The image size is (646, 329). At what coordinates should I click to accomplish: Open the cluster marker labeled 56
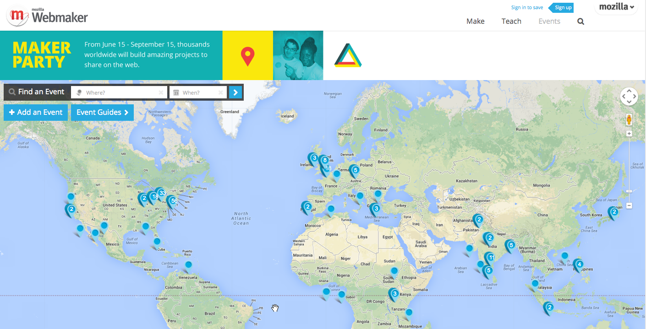tap(172, 202)
